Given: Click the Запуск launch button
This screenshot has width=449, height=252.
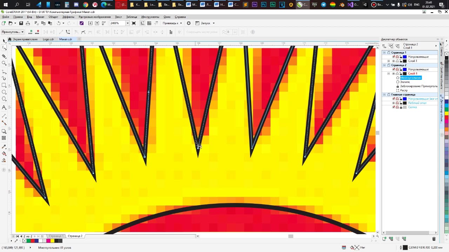Looking at the screenshot, I should coord(205,23).
